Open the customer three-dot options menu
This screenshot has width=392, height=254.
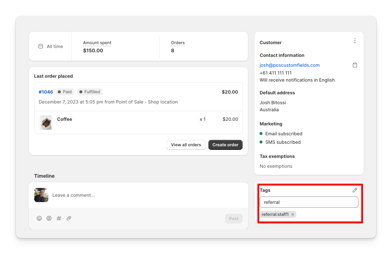(x=355, y=41)
